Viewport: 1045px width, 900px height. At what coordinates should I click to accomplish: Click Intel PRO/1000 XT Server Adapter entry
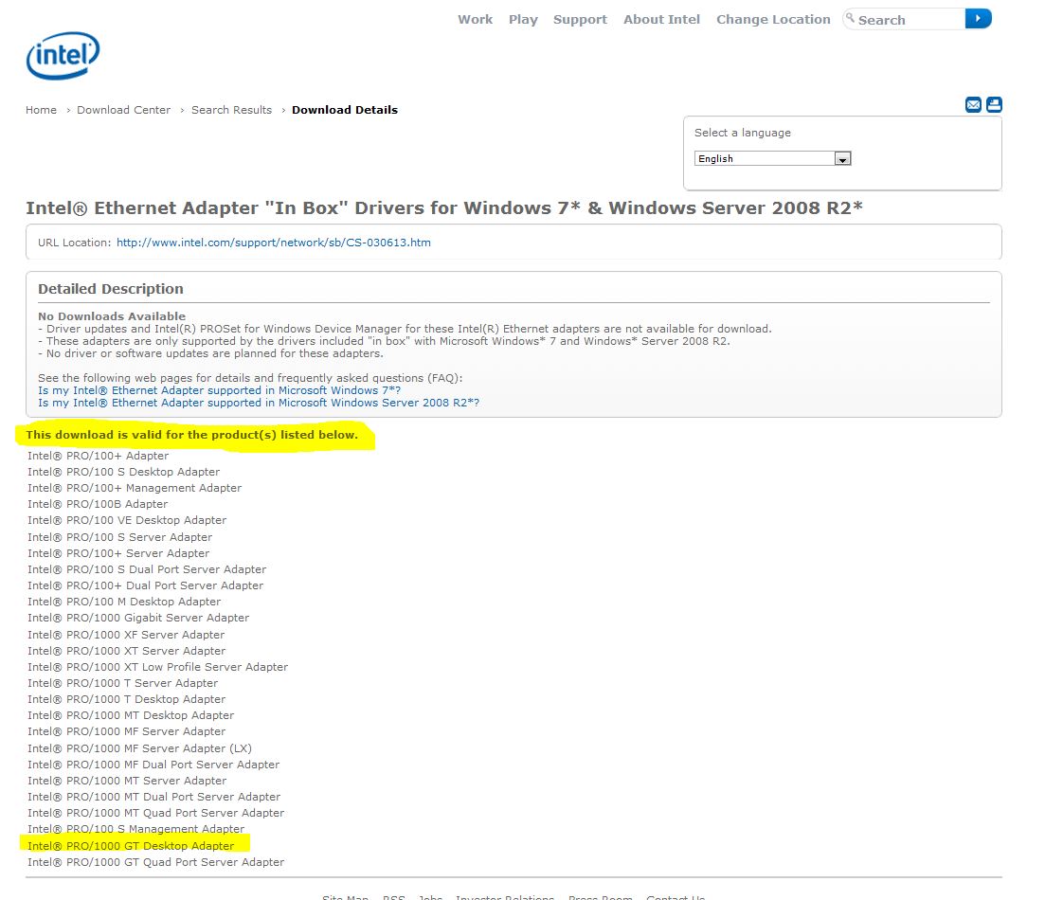click(x=127, y=651)
